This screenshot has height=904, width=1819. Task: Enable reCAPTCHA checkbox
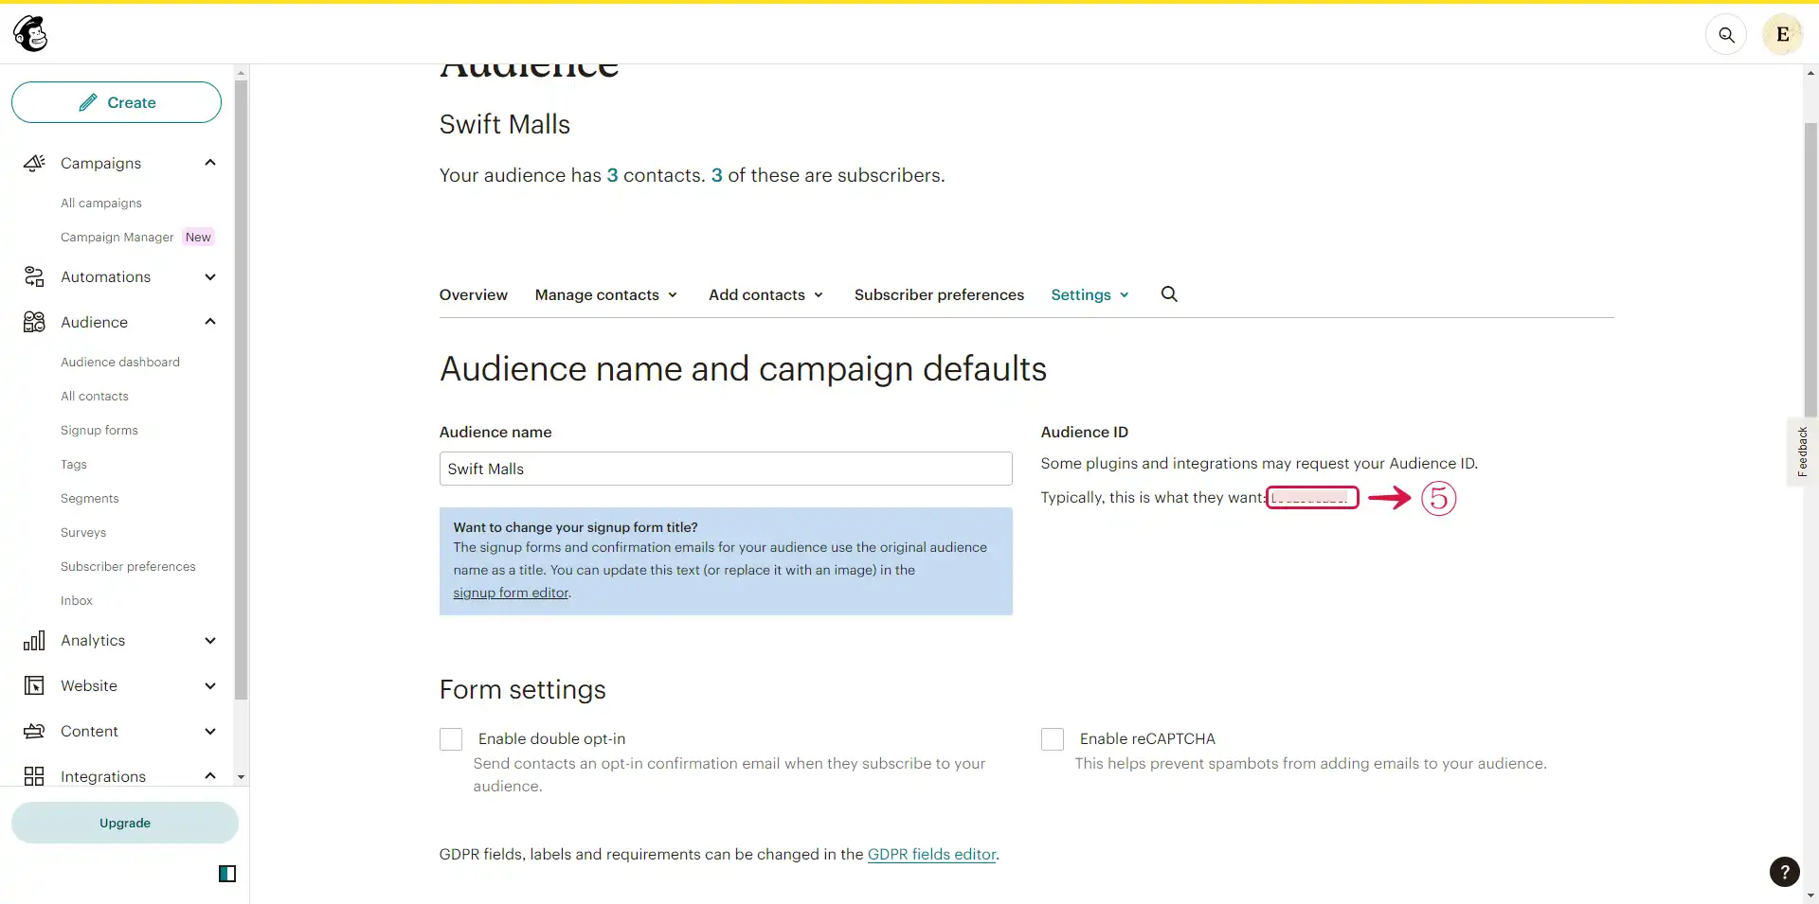pos(1053,739)
